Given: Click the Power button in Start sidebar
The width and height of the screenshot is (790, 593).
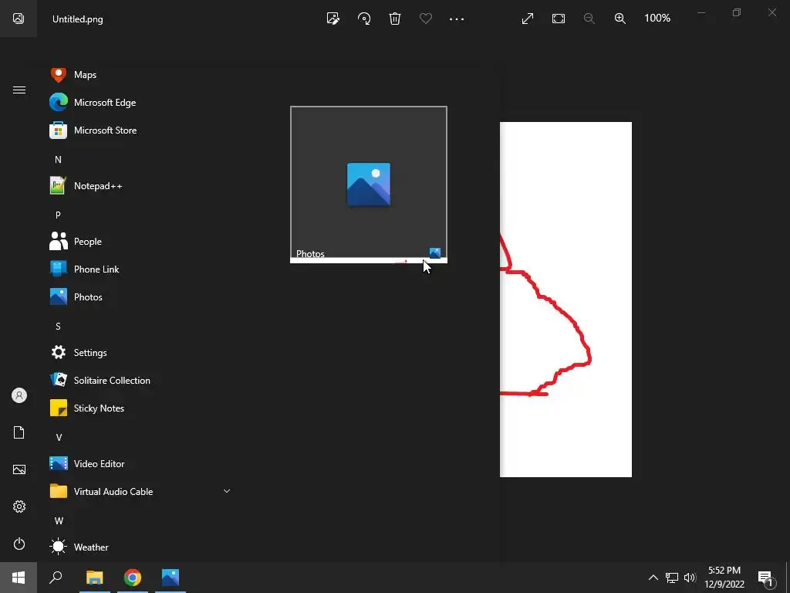Looking at the screenshot, I should click(x=19, y=544).
